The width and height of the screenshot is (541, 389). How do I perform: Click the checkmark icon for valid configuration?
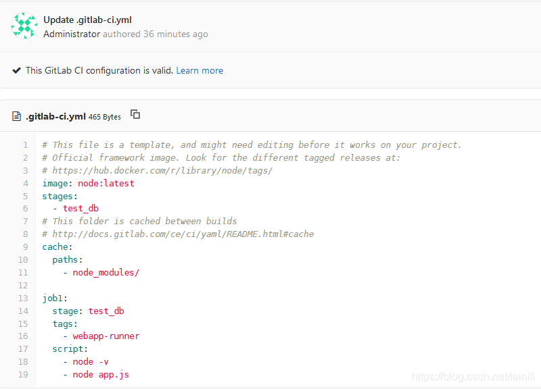[x=16, y=71]
